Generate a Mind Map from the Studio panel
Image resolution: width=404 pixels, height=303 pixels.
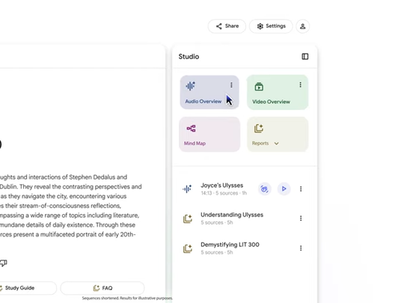[209, 134]
